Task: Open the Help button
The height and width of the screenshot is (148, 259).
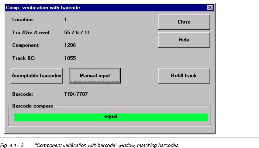Action: (184, 40)
